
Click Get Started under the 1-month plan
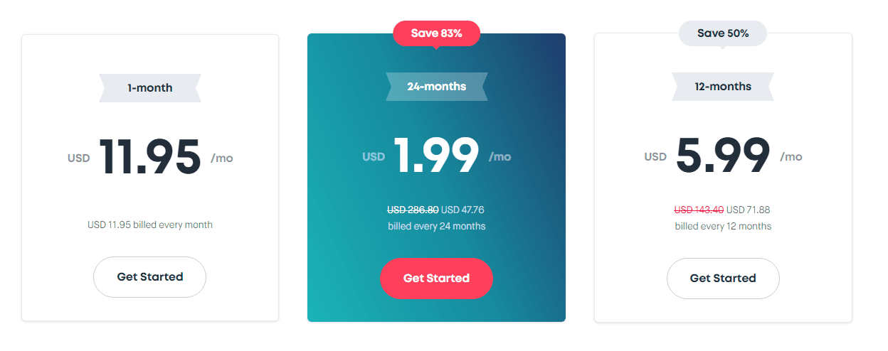point(149,277)
